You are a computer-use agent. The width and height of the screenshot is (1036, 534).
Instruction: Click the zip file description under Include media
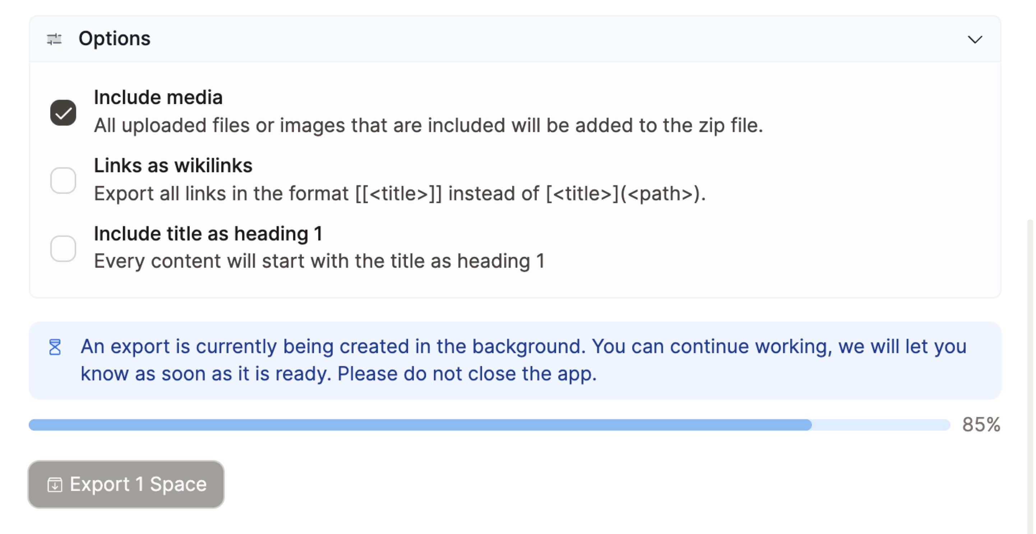(428, 125)
